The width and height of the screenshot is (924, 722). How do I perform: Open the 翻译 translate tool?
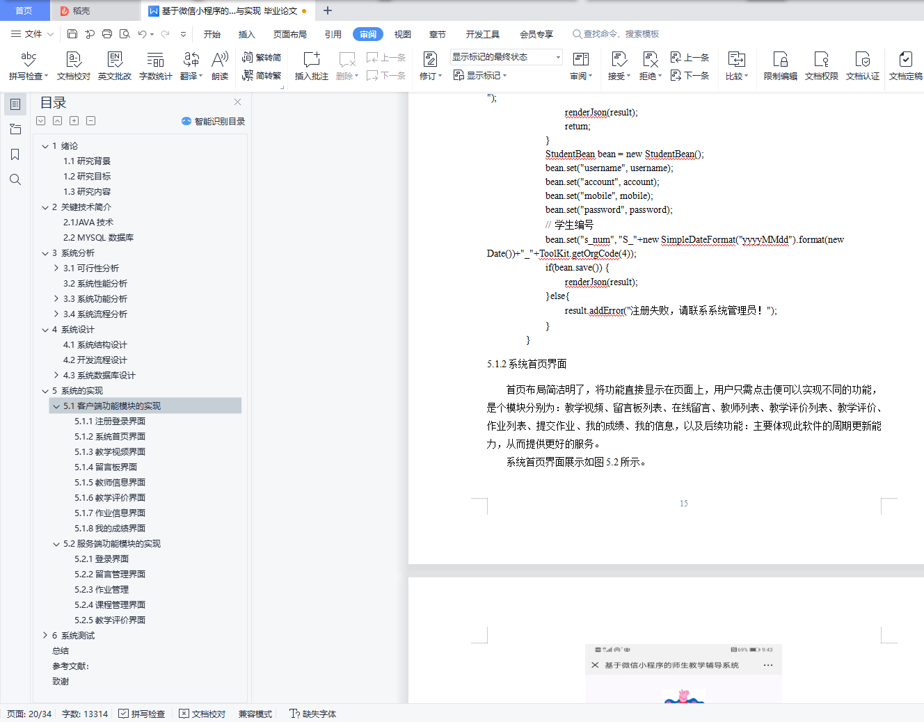pos(191,66)
